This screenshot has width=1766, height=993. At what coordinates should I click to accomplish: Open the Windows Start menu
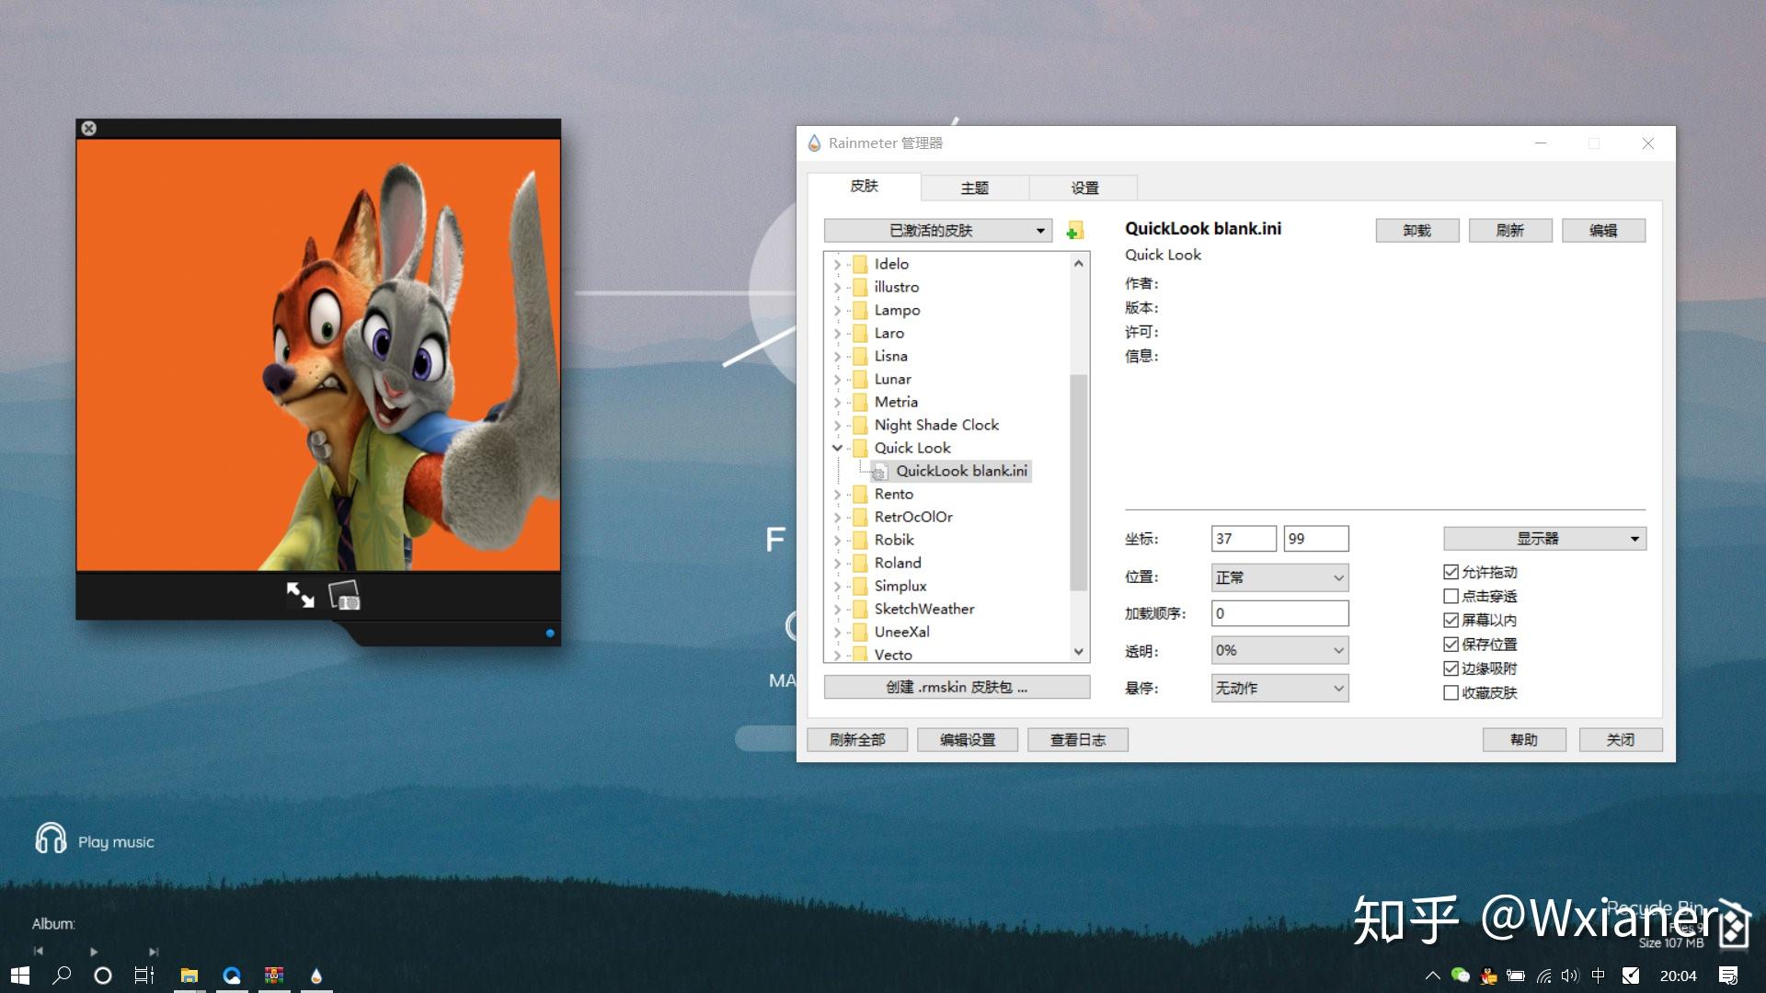[20, 976]
